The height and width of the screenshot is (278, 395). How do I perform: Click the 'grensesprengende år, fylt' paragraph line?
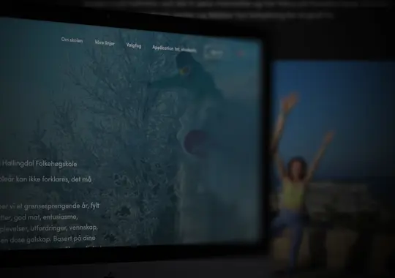click(50, 206)
